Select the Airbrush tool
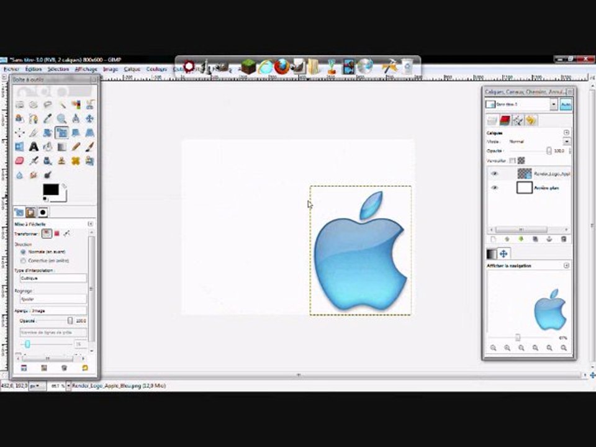The width and height of the screenshot is (596, 447). coord(34,161)
